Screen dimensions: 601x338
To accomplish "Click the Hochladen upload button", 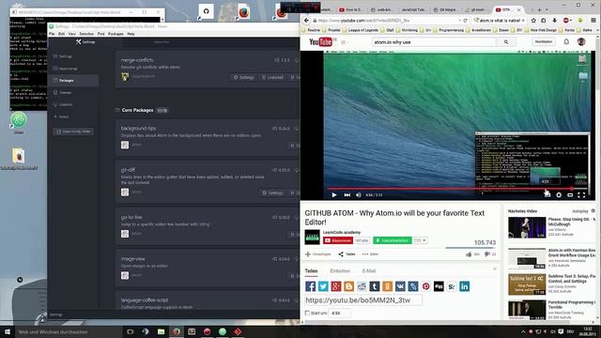I will [x=543, y=41].
